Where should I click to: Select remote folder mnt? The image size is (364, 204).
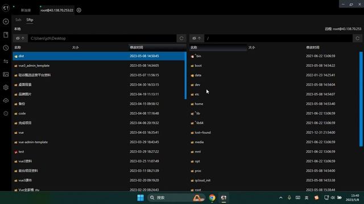click(274, 152)
